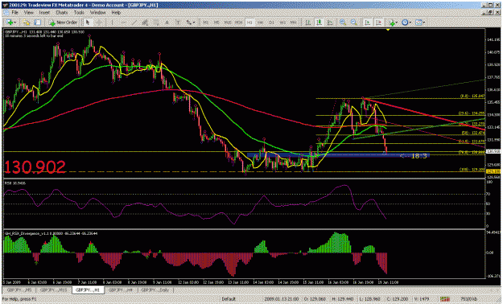
Task: Switch chart to Line Chart mode
Action: pyautogui.click(x=330, y=23)
